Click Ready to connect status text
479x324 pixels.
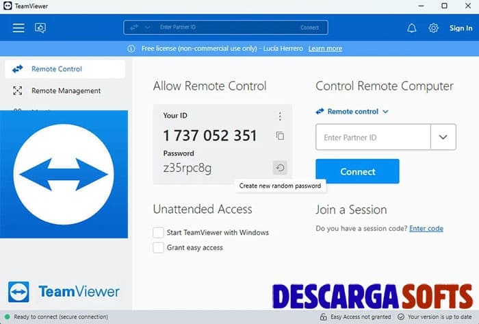[x=61, y=317]
